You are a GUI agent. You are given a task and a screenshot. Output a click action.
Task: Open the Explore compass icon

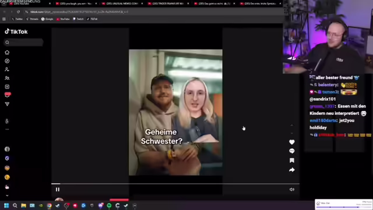click(x=7, y=61)
